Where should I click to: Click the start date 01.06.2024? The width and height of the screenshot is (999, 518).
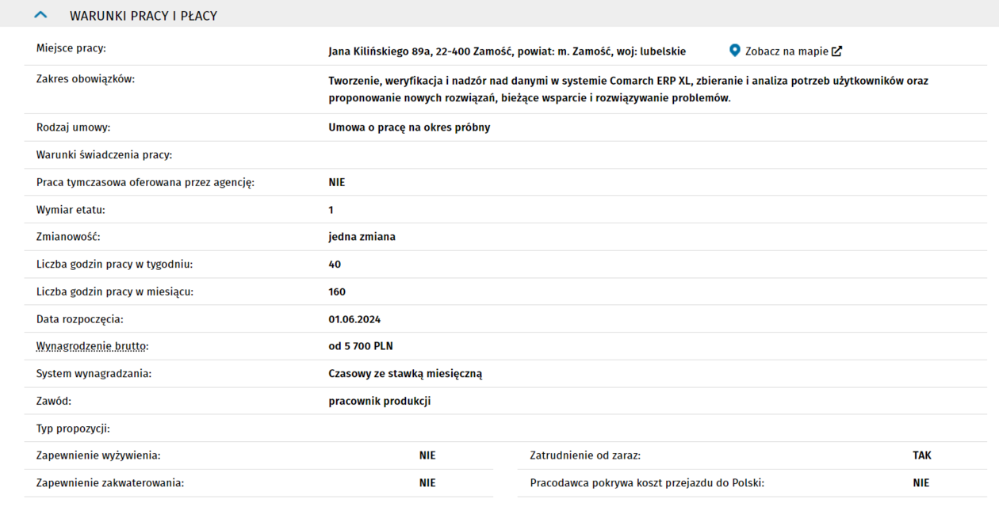(x=354, y=319)
